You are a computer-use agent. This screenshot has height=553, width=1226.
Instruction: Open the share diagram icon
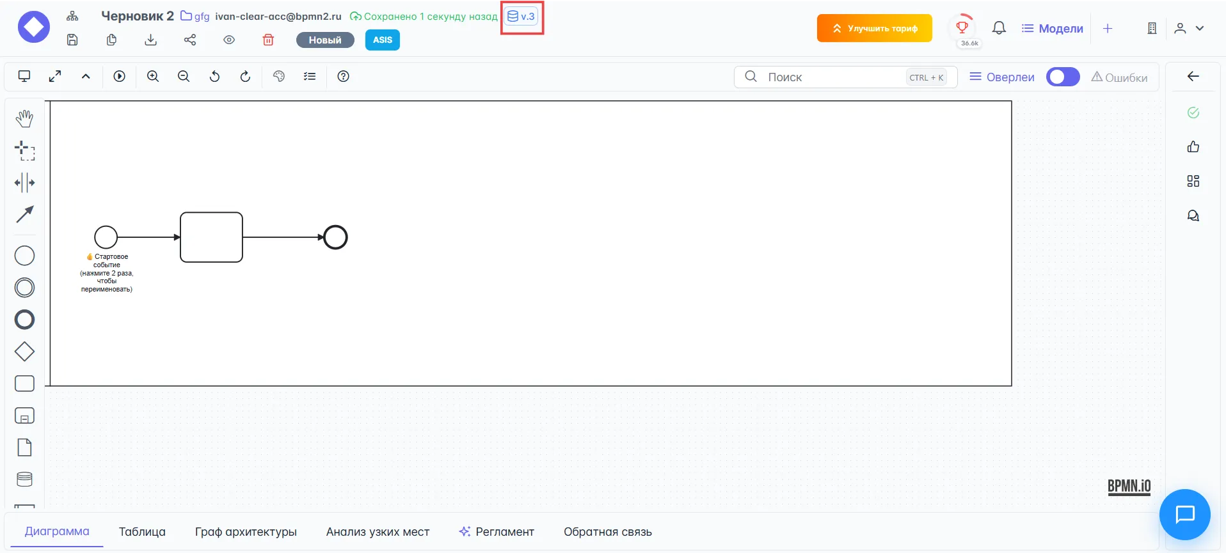190,40
